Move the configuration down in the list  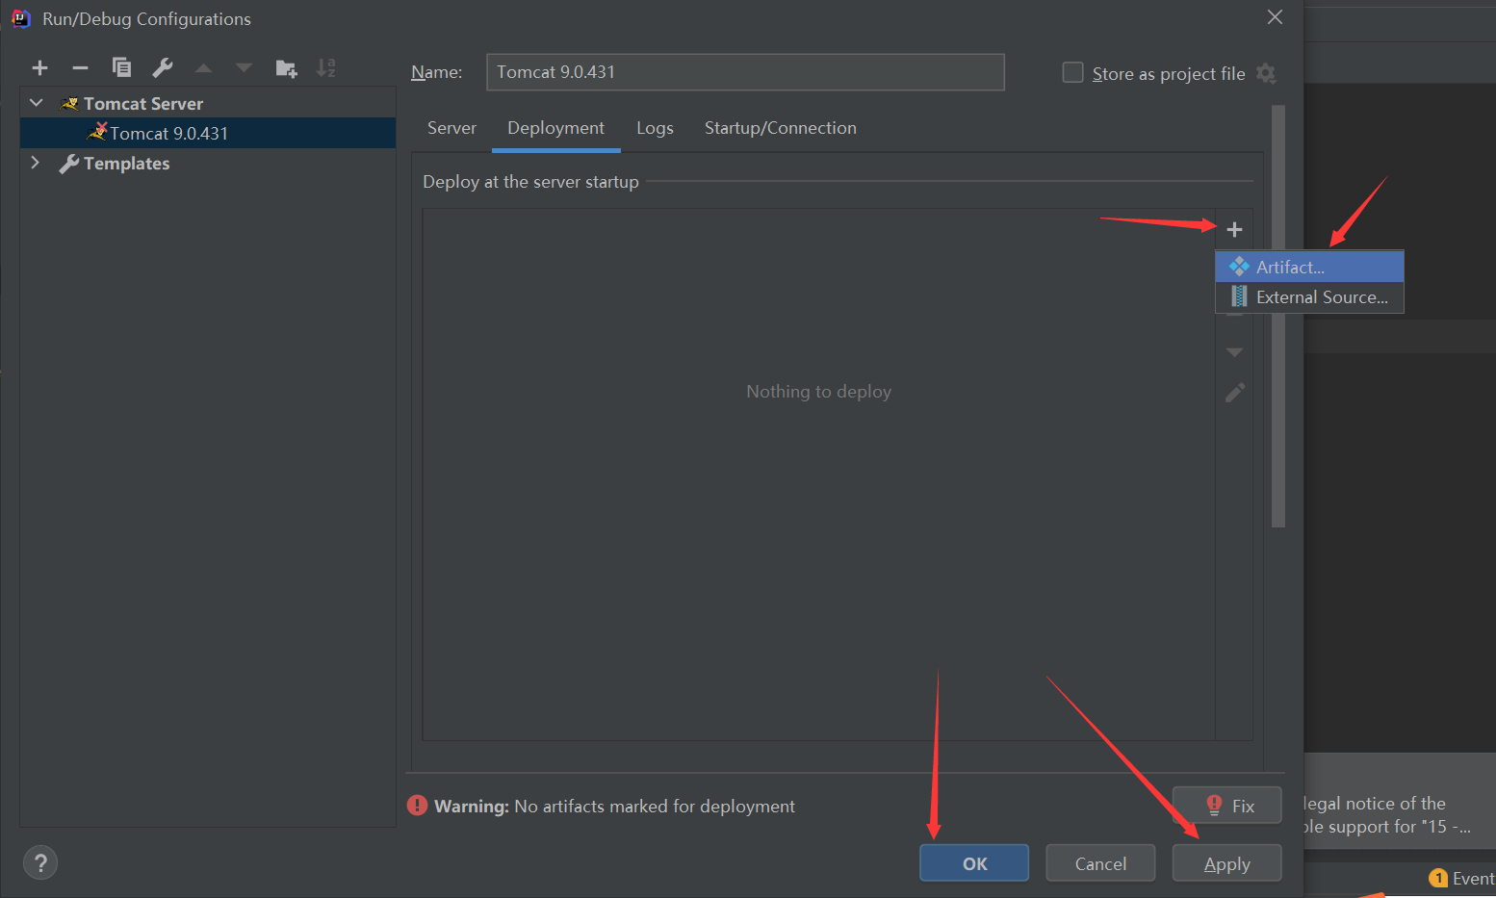coord(244,67)
